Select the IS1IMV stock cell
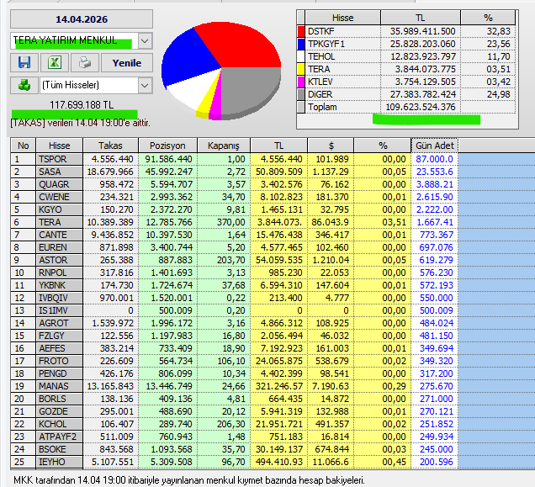 click(60, 311)
